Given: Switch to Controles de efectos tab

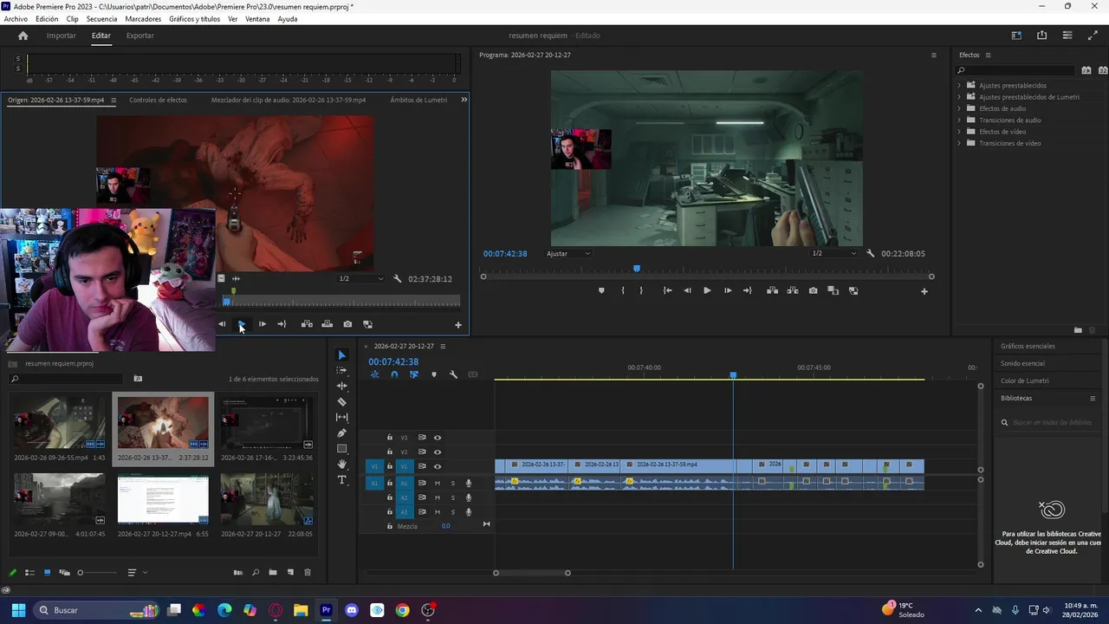Looking at the screenshot, I should [x=158, y=100].
